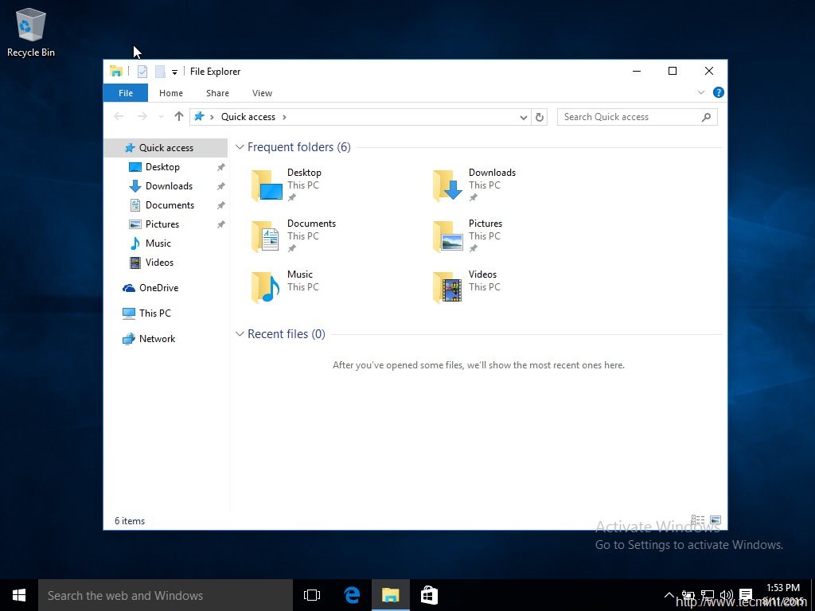
Task: Click inside the Search Quick access box
Action: (x=629, y=117)
